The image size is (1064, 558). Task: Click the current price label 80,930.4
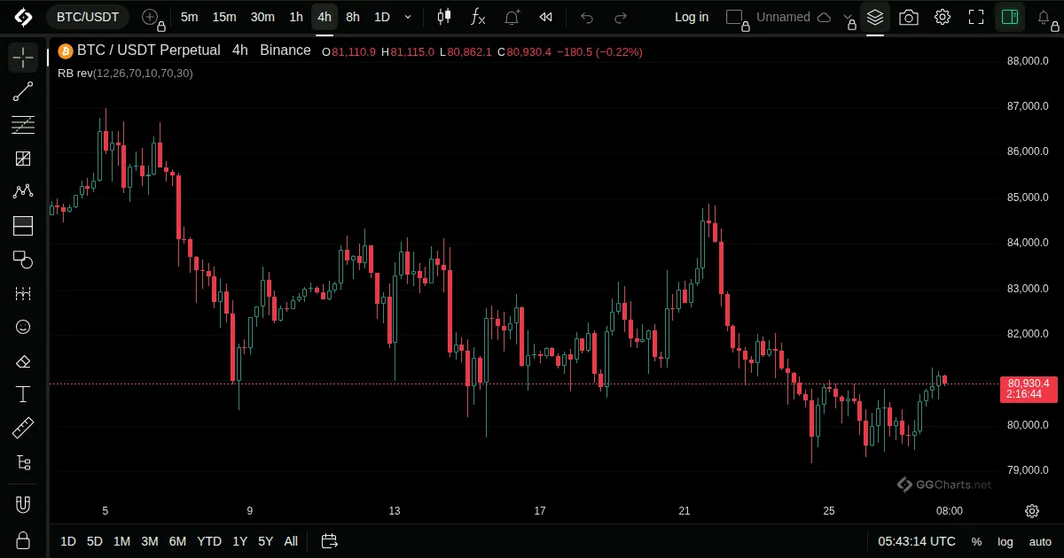click(1029, 389)
